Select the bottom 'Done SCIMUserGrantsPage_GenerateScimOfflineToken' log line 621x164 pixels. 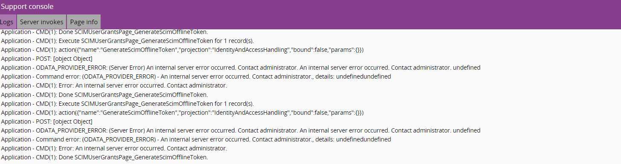104,157
